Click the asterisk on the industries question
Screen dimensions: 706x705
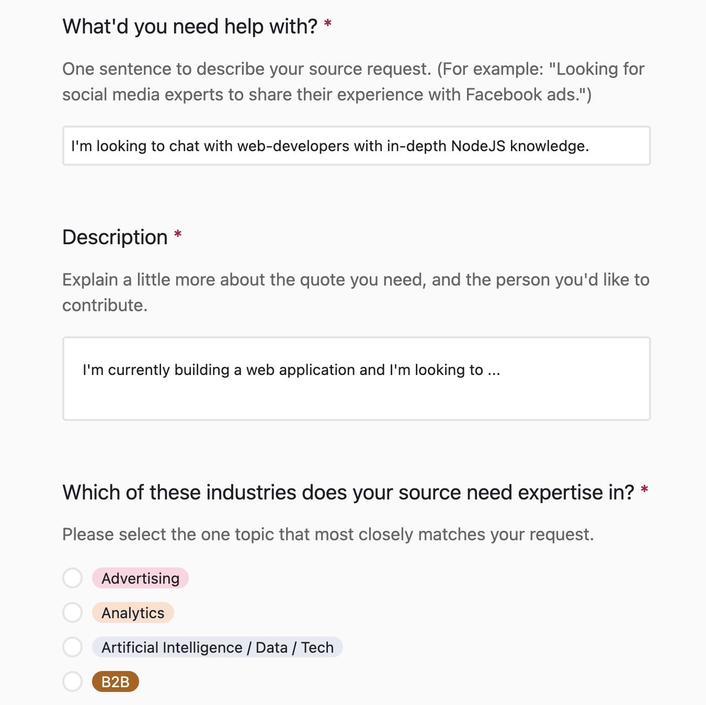click(645, 490)
